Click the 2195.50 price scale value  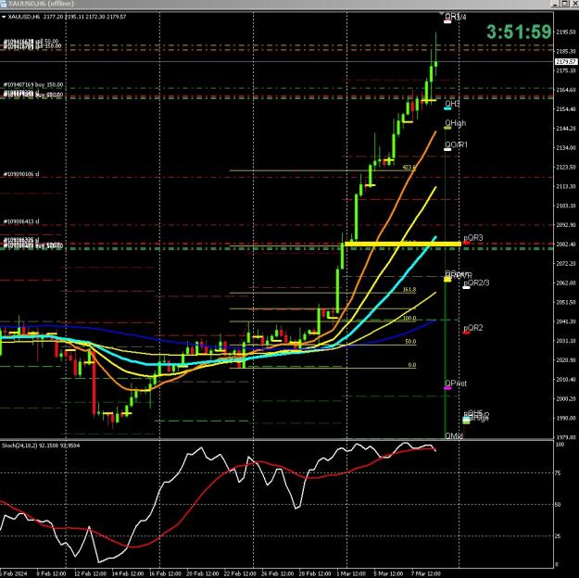tap(566, 32)
